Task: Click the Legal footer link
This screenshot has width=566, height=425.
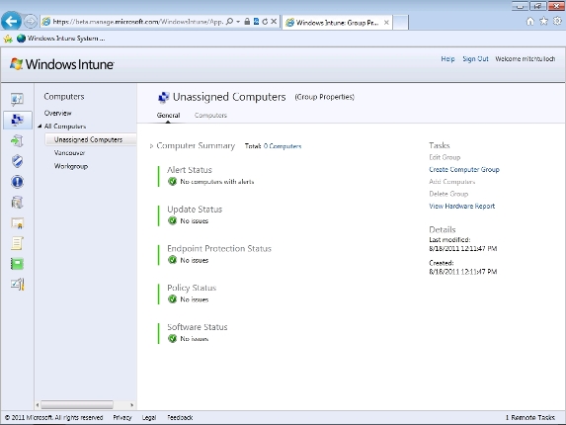Action: click(149, 417)
